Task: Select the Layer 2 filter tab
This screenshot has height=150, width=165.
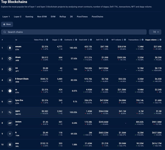Action: click(x=17, y=17)
